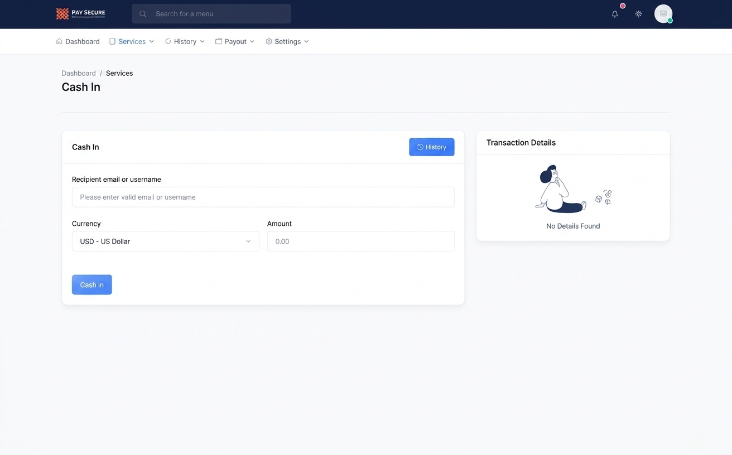This screenshot has height=455, width=732.
Task: Click the blue History button
Action: coord(432,147)
